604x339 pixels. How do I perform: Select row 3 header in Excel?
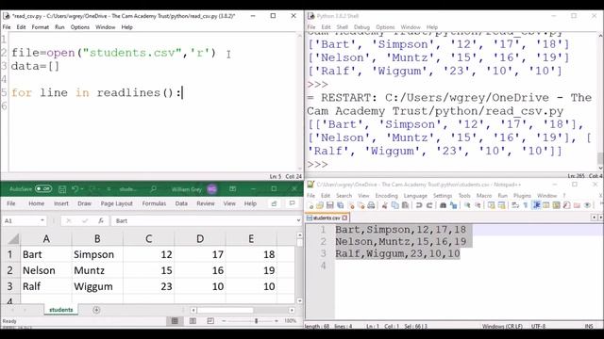click(x=10, y=286)
